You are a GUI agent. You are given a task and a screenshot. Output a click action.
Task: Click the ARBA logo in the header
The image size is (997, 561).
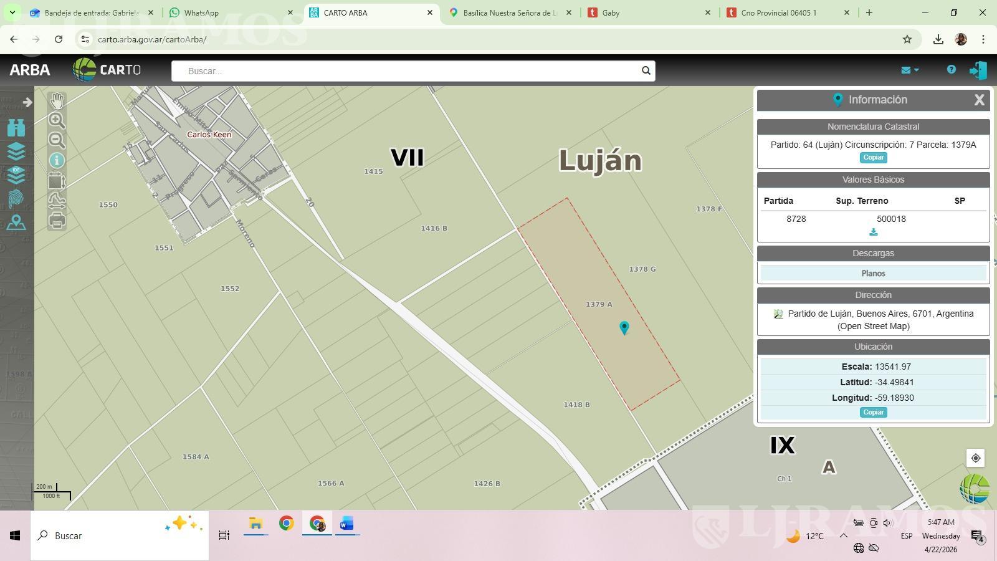[30, 70]
